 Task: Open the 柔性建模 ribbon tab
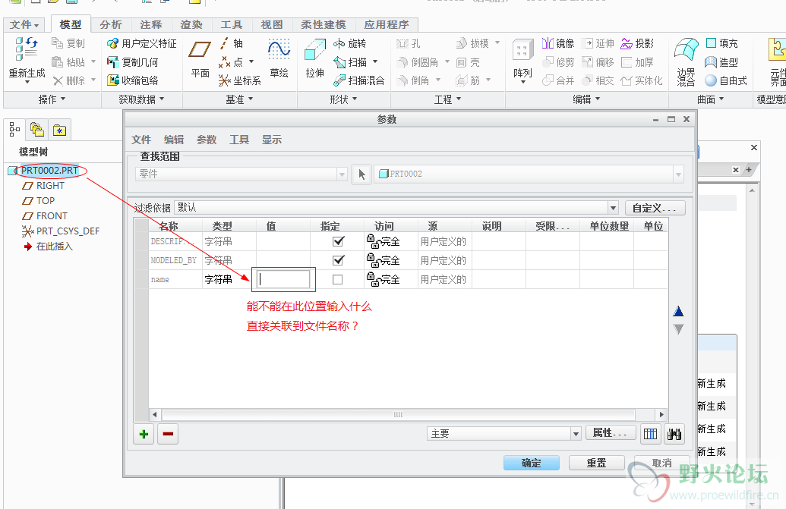point(324,24)
